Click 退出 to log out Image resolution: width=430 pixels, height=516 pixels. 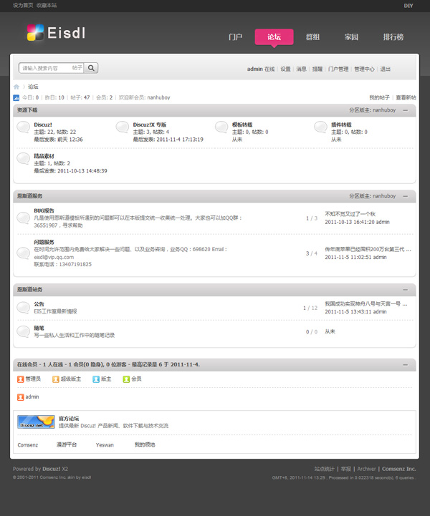(x=386, y=69)
